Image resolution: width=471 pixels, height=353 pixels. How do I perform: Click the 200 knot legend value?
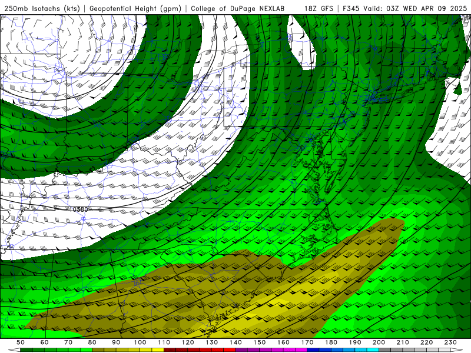click(379, 342)
